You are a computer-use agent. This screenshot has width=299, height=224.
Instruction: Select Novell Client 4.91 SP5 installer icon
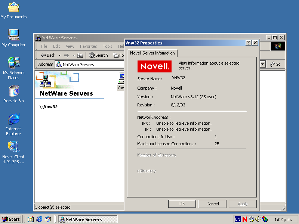pos(13,152)
